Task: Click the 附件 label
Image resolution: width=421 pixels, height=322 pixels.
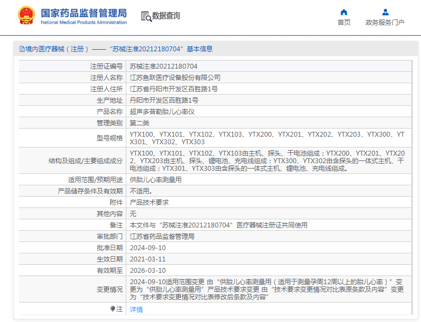Action: (x=116, y=202)
